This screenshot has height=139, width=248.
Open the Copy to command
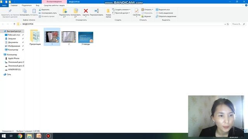pos(76,13)
